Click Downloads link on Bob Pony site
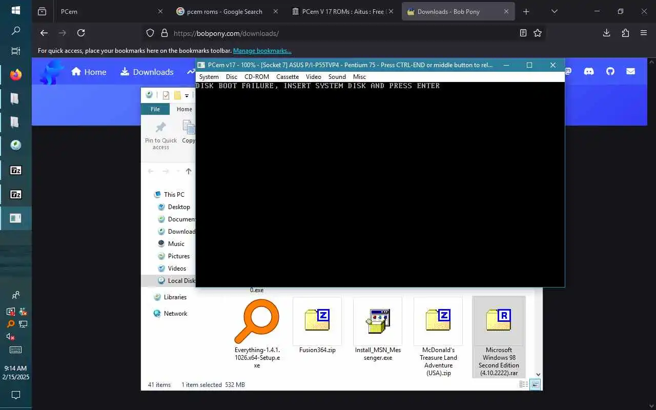656x410 pixels. coord(147,72)
